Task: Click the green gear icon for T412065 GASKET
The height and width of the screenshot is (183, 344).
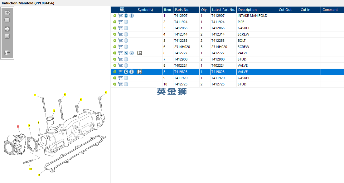Action: (115, 28)
